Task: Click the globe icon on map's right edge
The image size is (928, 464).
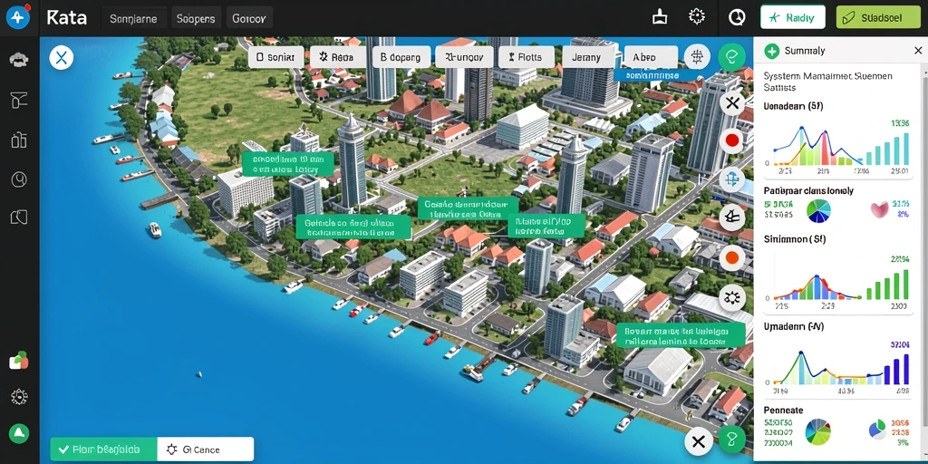Action: click(732, 179)
